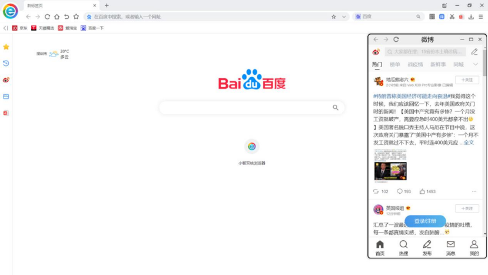Follow 英国报姐 with +关注
Viewport: 488px width, 275px height.
[x=467, y=208]
